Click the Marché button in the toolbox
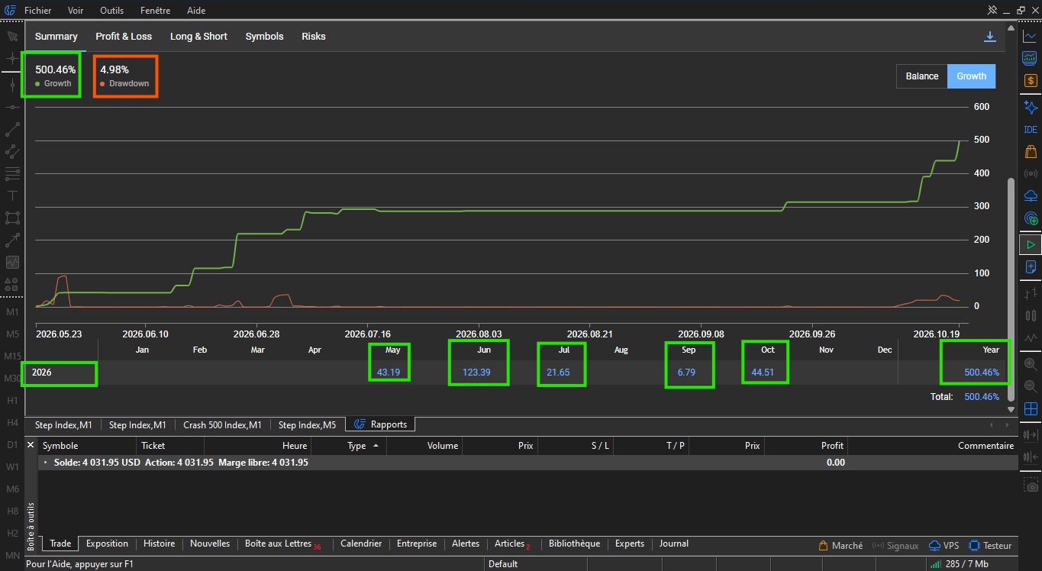 coord(840,546)
